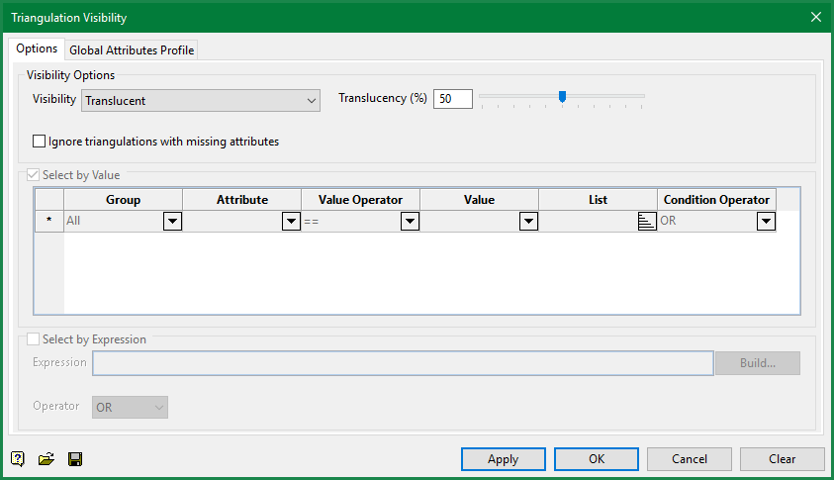Close the Triangulation Visibility dialog
This screenshot has height=480, width=834.
click(815, 17)
